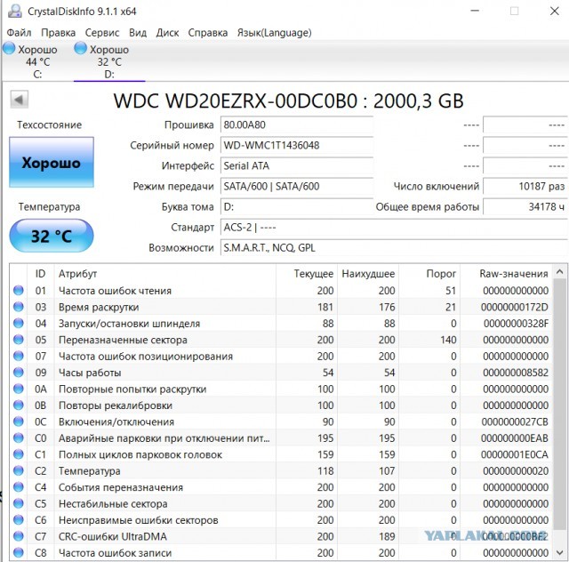Screen dimensions: 569x562
Task: Click the status dot for attribute C2
Action: 19,471
